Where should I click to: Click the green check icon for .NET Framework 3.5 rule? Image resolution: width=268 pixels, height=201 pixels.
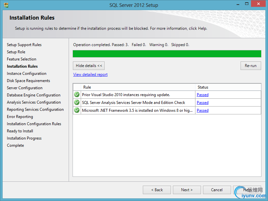(77, 110)
